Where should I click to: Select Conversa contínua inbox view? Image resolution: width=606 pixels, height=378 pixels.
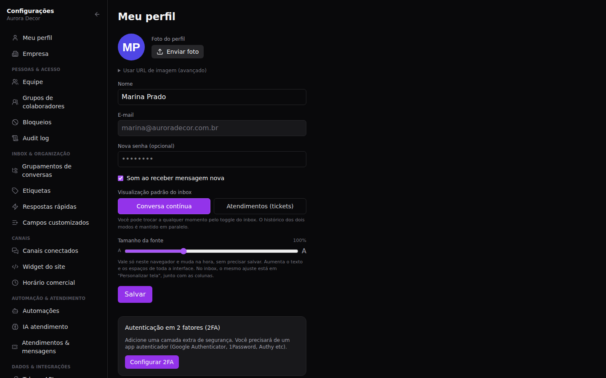point(164,206)
